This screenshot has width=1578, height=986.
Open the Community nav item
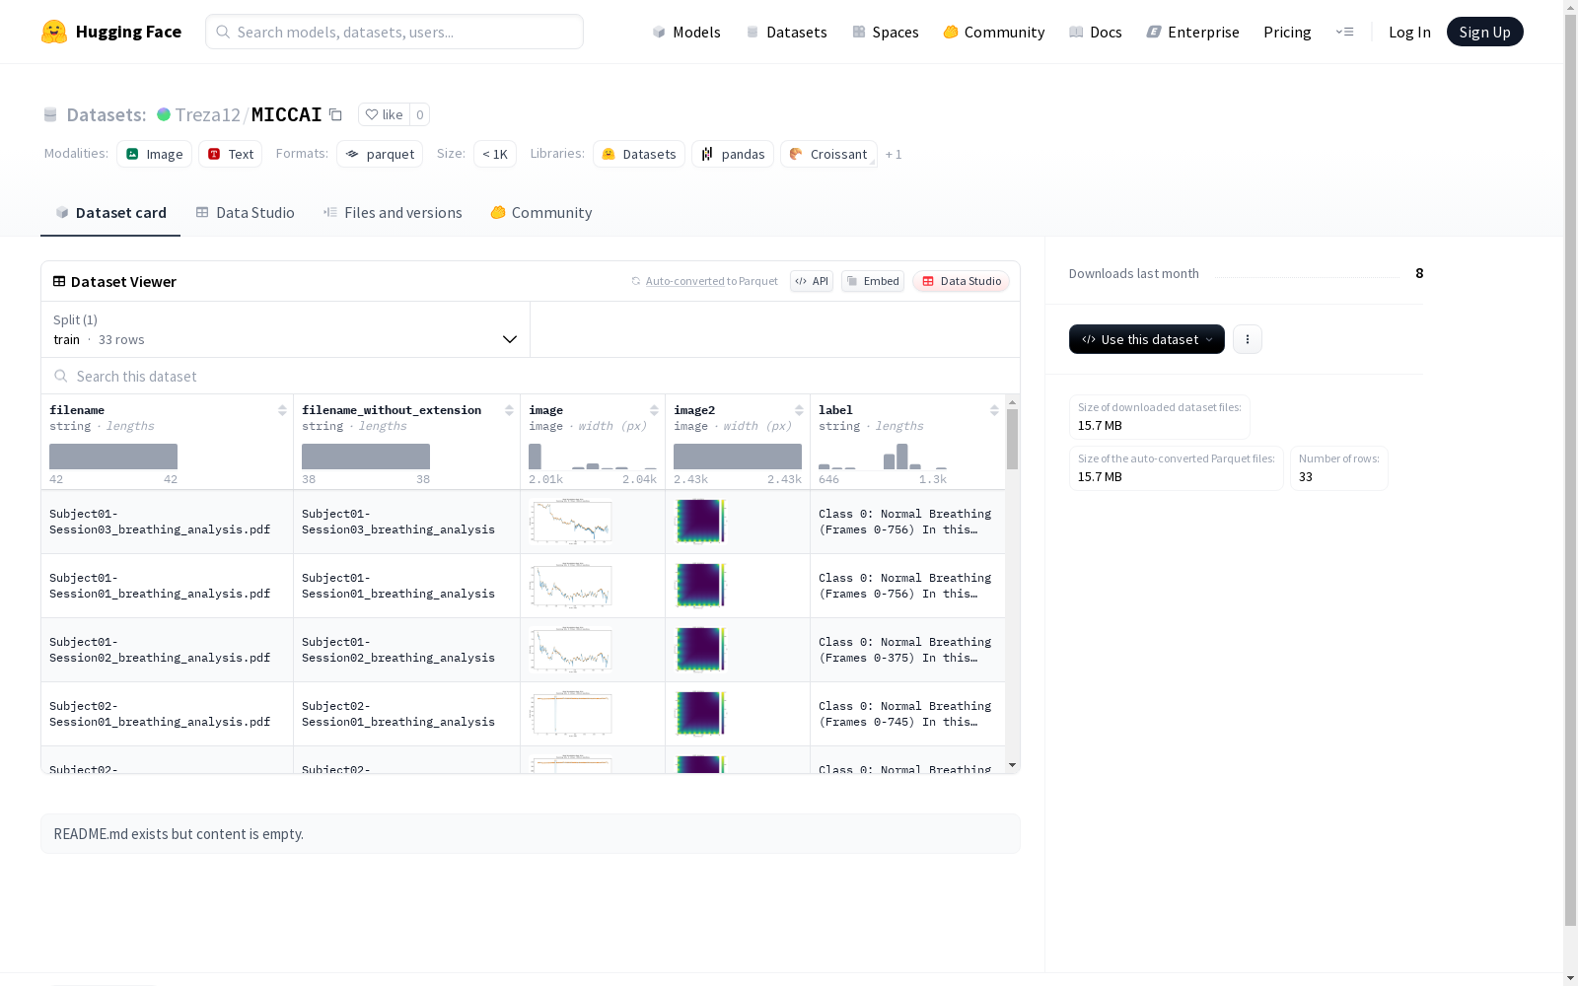(994, 32)
